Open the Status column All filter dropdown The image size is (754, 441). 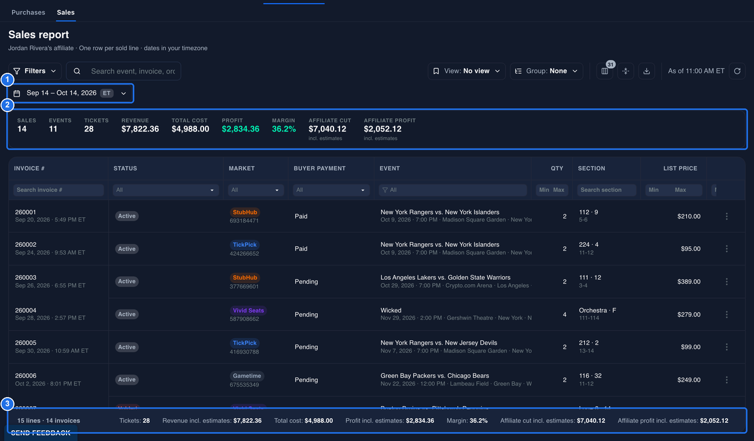pyautogui.click(x=166, y=190)
